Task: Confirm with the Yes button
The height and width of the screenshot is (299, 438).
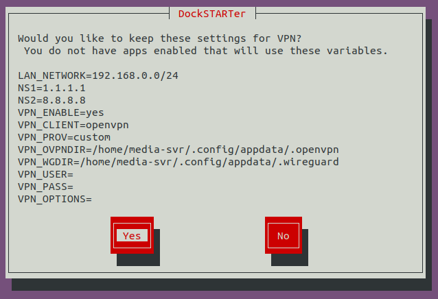Action: coord(132,235)
